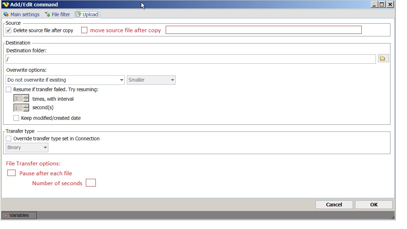The image size is (407, 229).
Task: Enable Resume if transfer failed option
Action: tap(9, 89)
